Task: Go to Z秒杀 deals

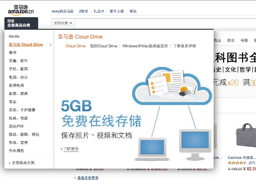Action: coord(83,11)
